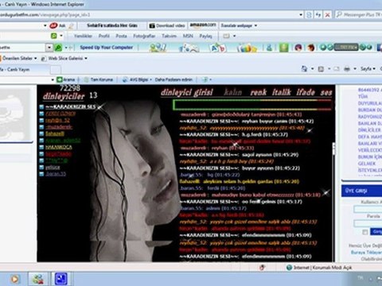This screenshot has width=382, height=286.
Task: Click the Messenger Plus search box
Action: pyautogui.click(x=359, y=14)
